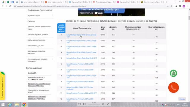Viewport: 190px width, 107px height.
Task: Open the volume icon in system tray
Action: [168, 105]
